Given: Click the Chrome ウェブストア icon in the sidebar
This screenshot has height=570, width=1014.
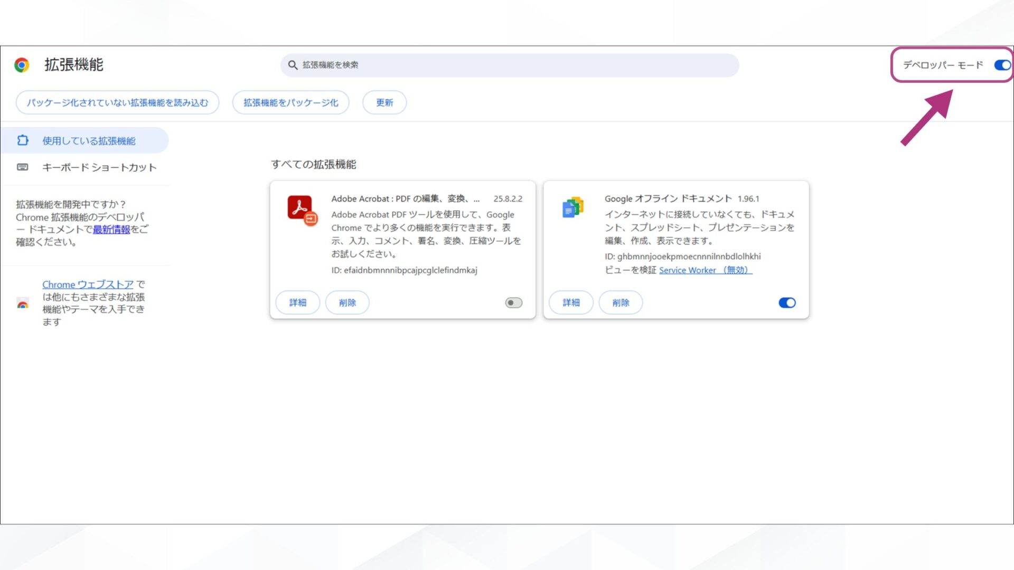Looking at the screenshot, I should 22,303.
